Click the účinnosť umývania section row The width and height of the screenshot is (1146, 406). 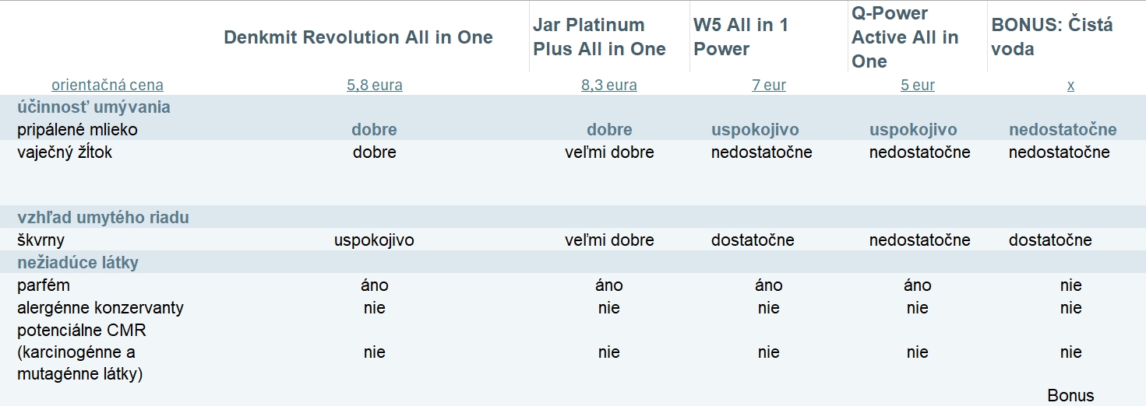(573, 107)
